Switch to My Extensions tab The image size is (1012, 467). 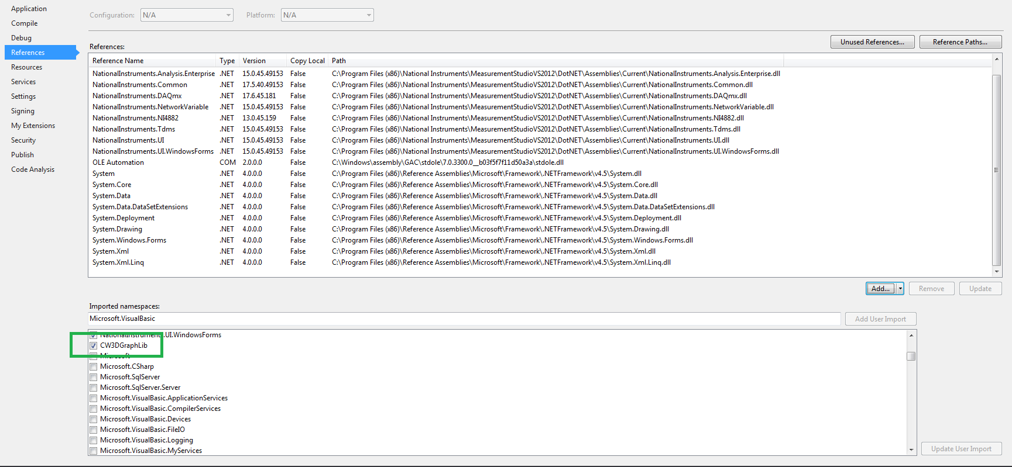tap(33, 126)
